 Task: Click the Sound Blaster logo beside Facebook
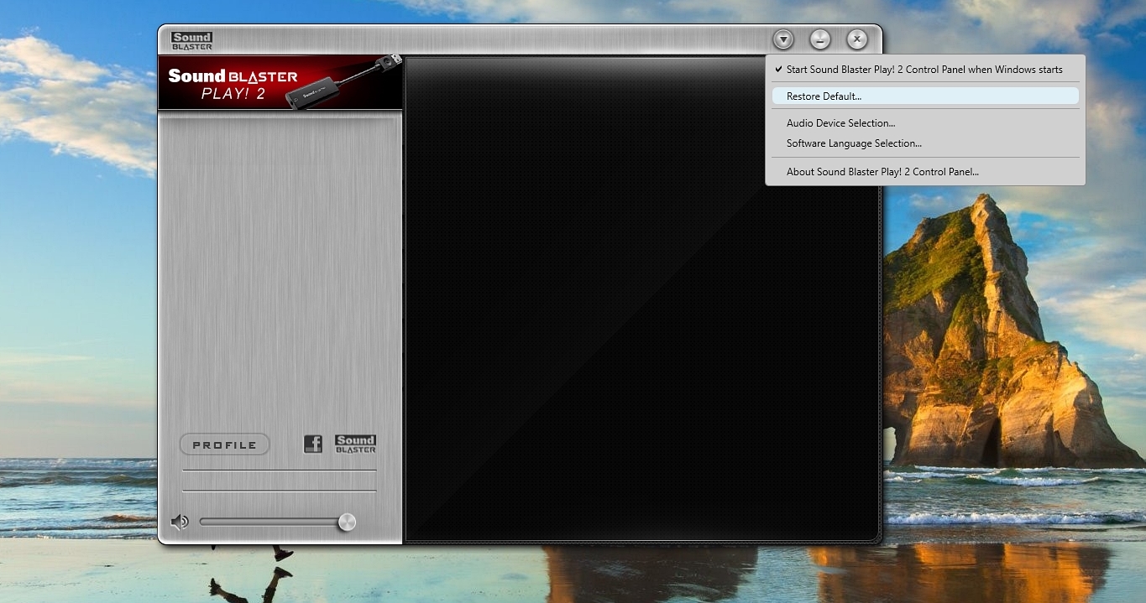pyautogui.click(x=355, y=444)
